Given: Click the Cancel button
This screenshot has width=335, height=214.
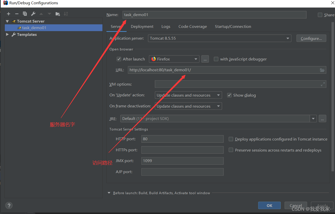Looking at the screenshot, I should [296, 205].
